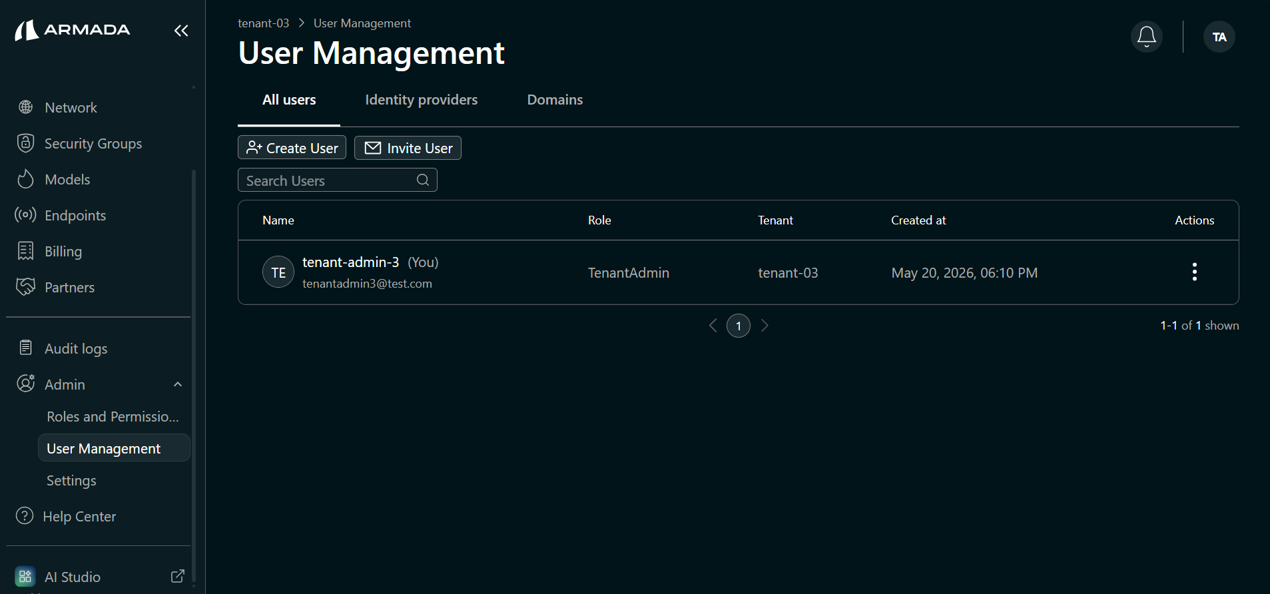Launch AI Studio
1270x594 pixels.
point(72,577)
